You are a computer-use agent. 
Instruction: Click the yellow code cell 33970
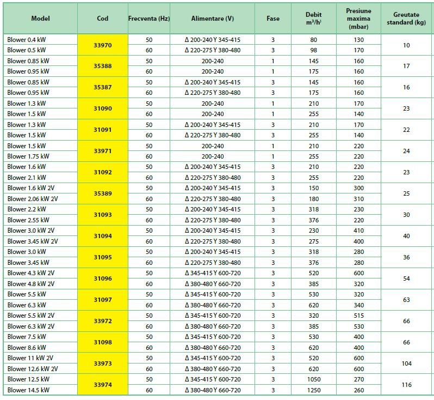[102, 45]
